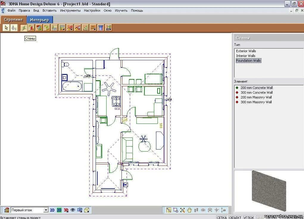Click the greyed look-around eye icon
The width and height of the screenshot is (304, 219).
[203, 210]
